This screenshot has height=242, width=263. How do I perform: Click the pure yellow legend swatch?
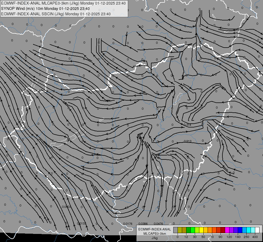(201, 230)
